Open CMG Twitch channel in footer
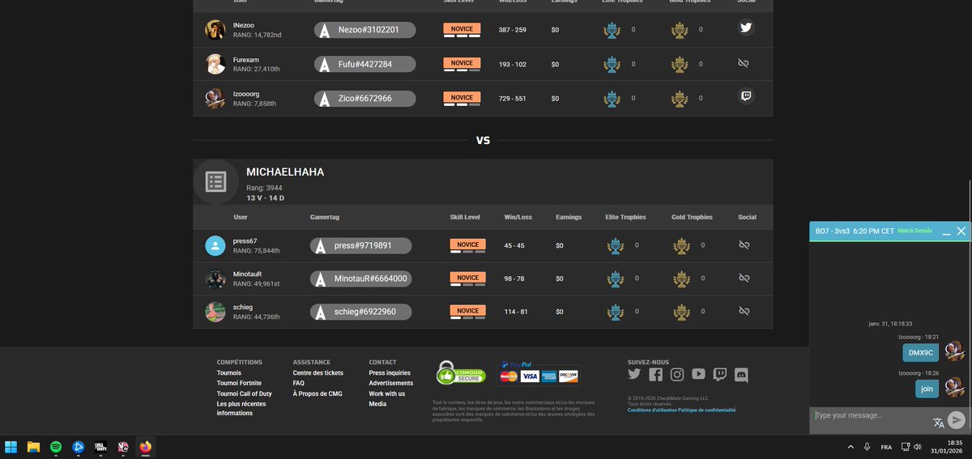This screenshot has height=459, width=972. tap(720, 374)
